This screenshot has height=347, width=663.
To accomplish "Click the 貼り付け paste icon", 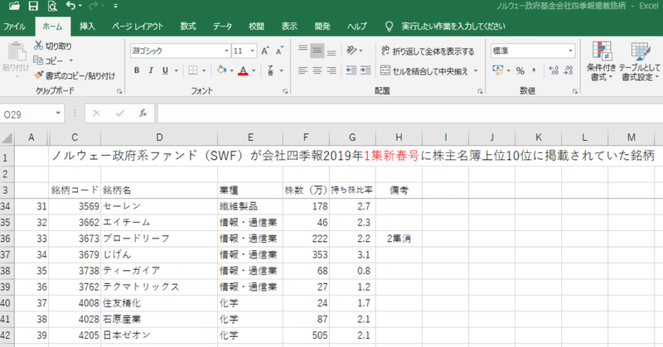I will coord(17,52).
